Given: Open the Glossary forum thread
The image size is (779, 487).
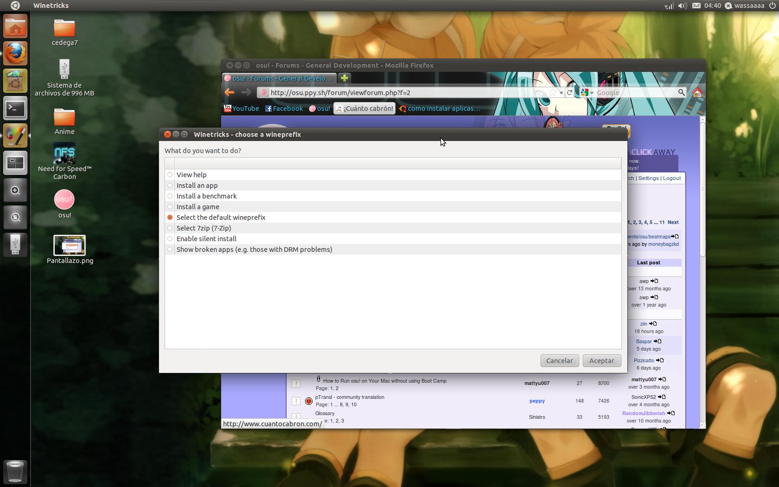Looking at the screenshot, I should point(325,413).
